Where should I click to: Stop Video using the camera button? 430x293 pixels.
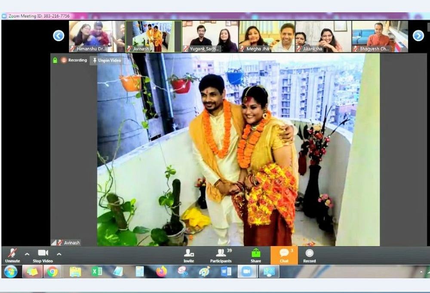click(x=43, y=255)
